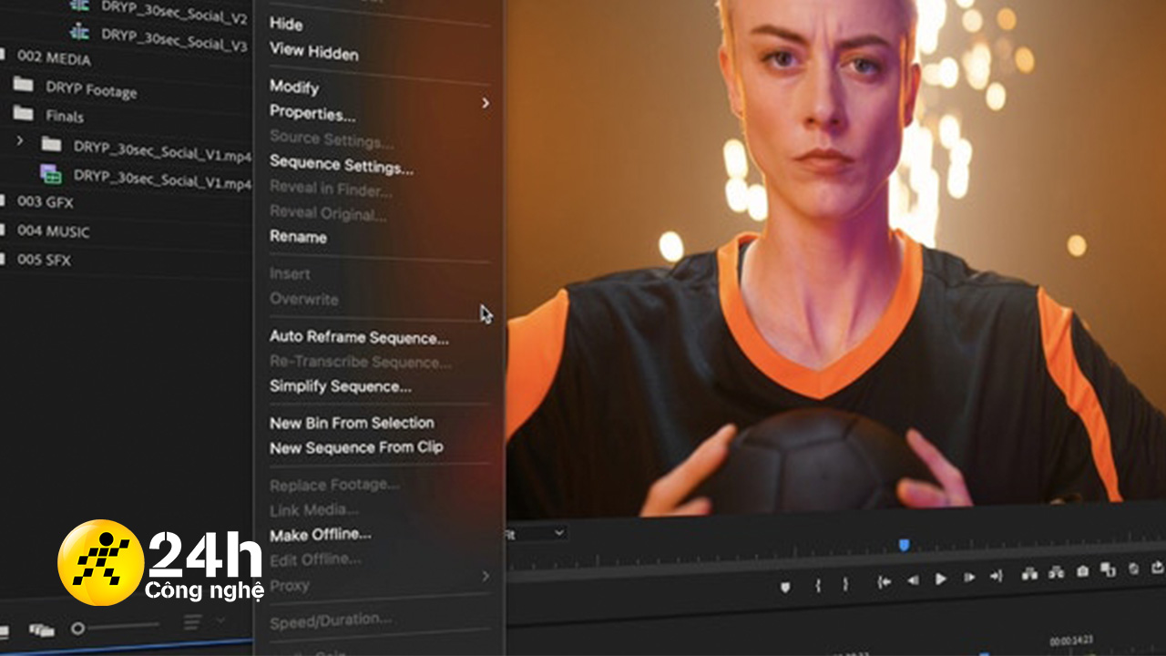
Task: Click the icon left of Quick Export
Action: click(x=1133, y=569)
